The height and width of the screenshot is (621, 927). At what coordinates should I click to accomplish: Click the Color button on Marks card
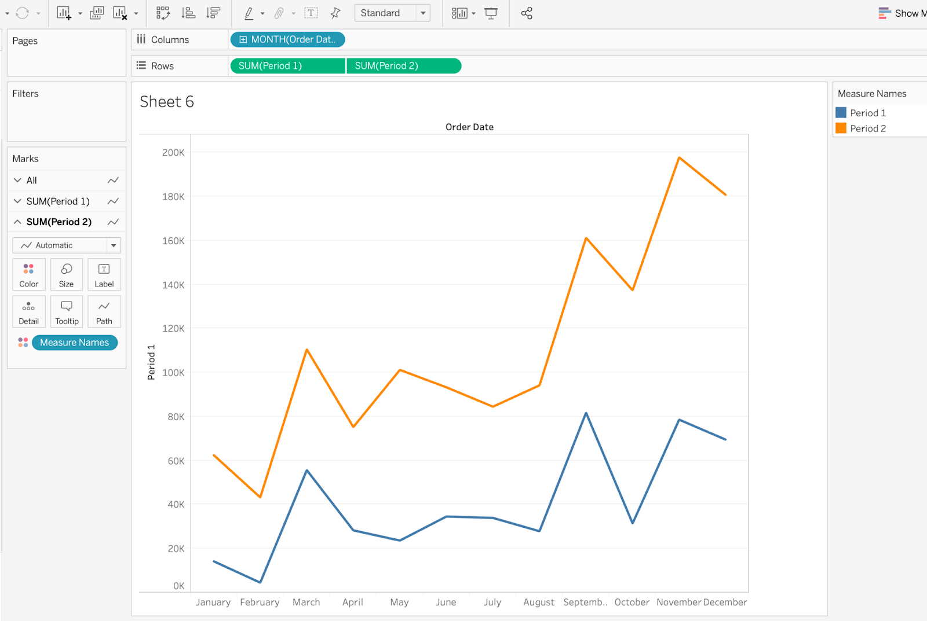(x=29, y=274)
